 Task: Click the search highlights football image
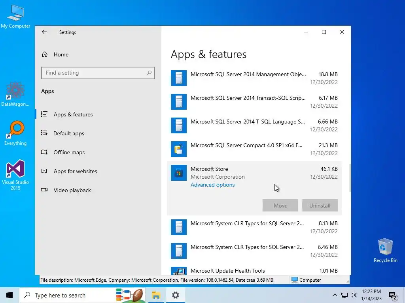130,295
